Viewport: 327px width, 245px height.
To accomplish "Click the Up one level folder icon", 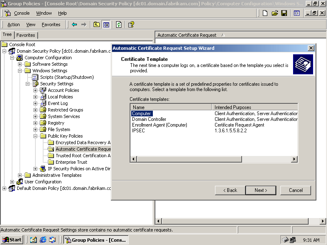I will (x=96, y=24).
